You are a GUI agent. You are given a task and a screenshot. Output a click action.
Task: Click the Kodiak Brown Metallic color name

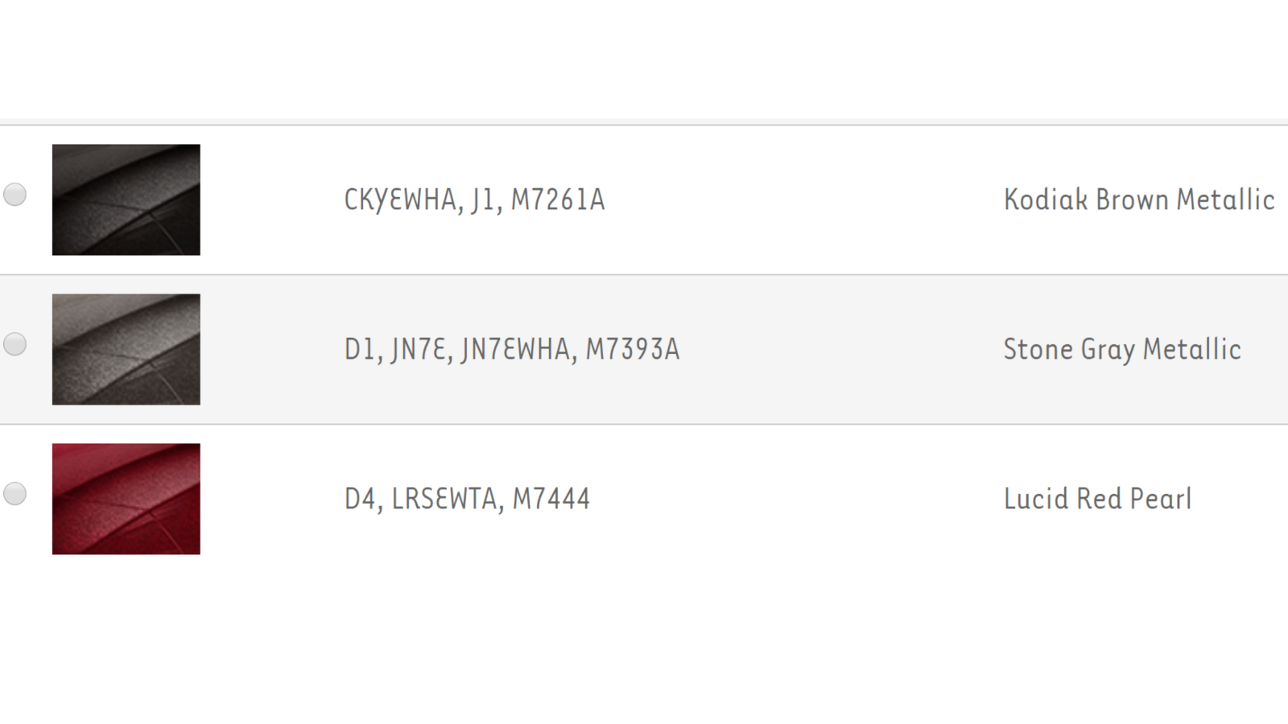1138,200
